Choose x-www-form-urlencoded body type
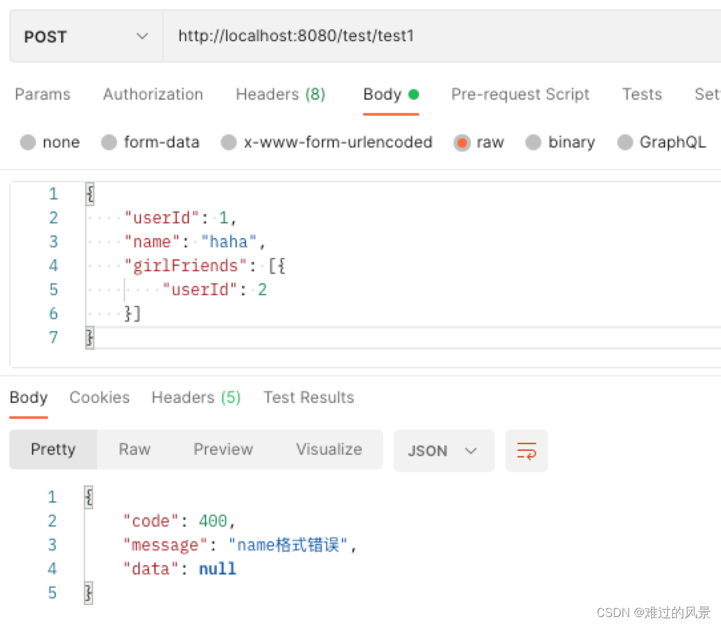The width and height of the screenshot is (721, 625). pos(229,142)
